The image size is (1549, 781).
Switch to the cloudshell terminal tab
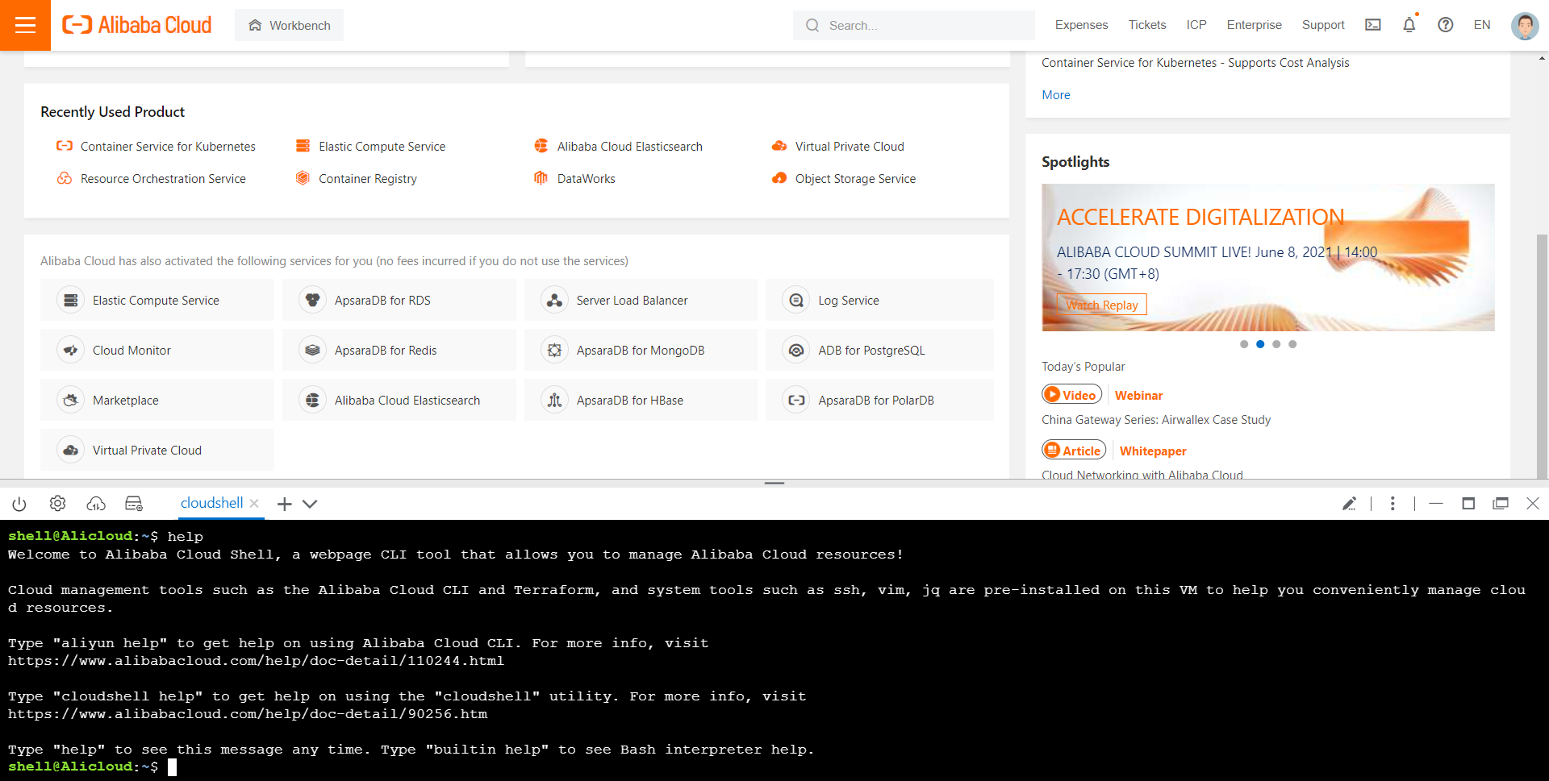(x=211, y=503)
